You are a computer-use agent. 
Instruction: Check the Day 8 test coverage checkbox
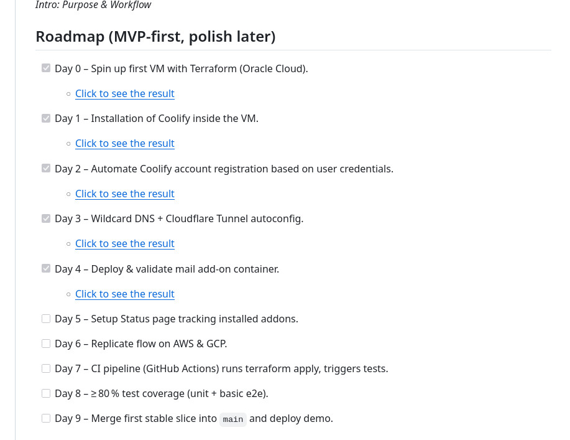pyautogui.click(x=46, y=393)
